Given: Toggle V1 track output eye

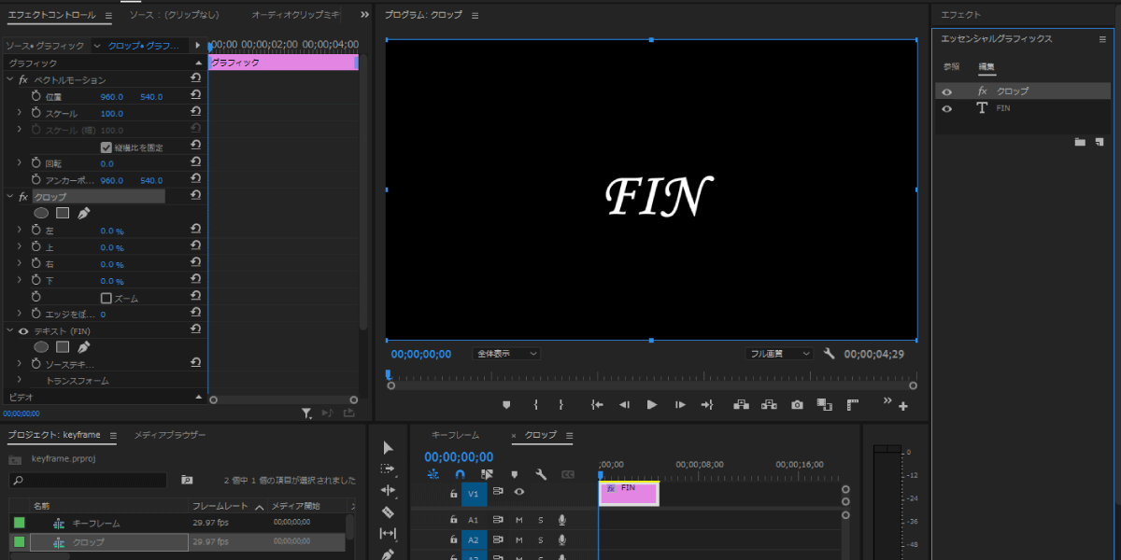Looking at the screenshot, I should (519, 492).
